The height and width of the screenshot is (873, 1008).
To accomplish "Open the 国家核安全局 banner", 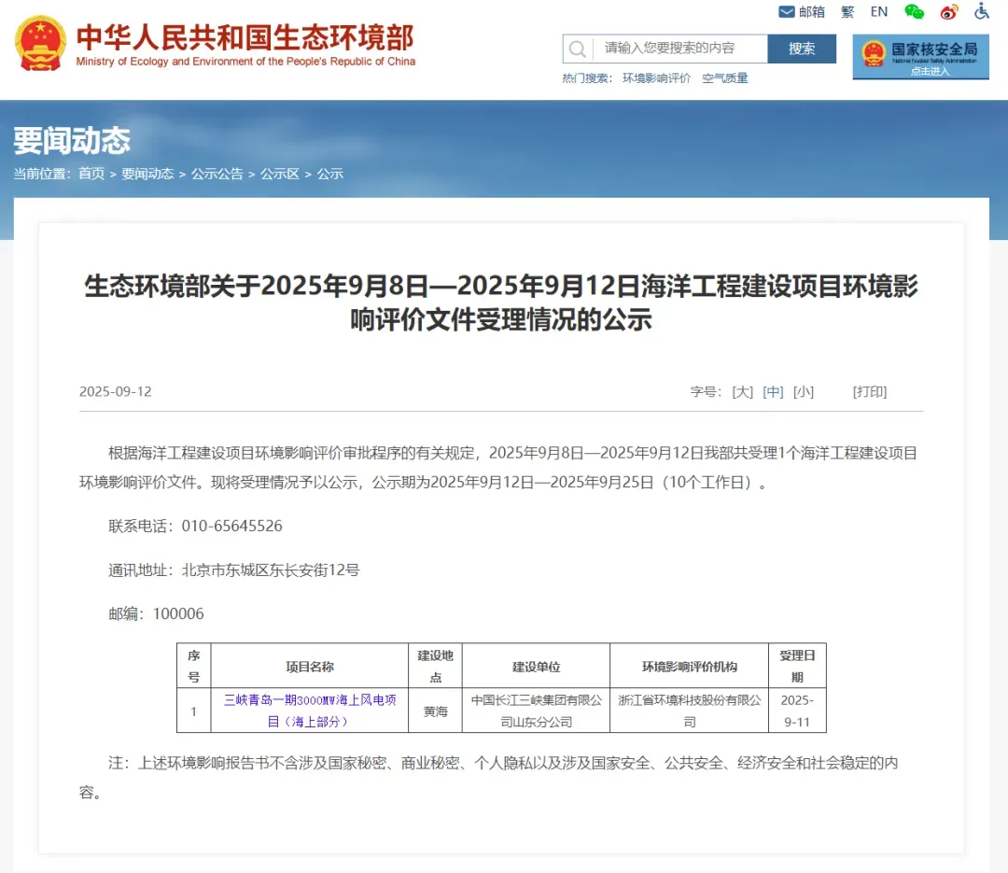I will (920, 57).
